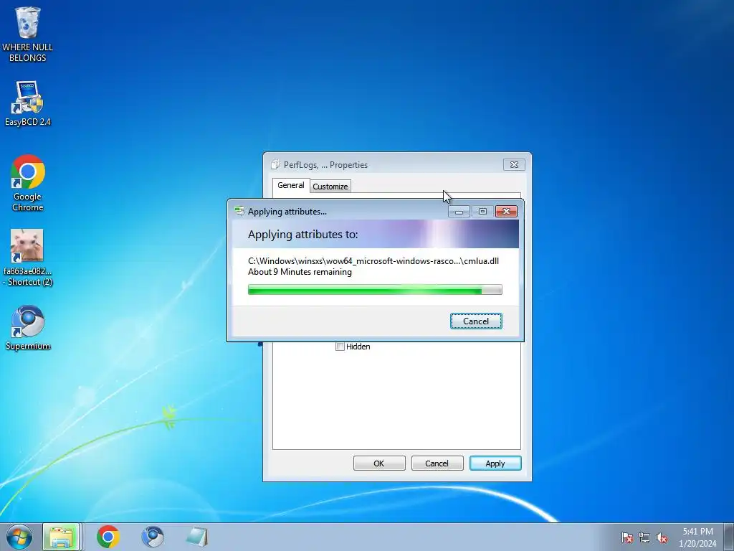The image size is (734, 551).
Task: Switch to the General tab in Properties
Action: (291, 185)
